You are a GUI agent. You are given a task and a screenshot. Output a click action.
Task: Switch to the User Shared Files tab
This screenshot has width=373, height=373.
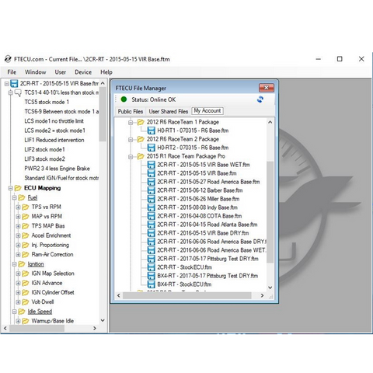168,111
